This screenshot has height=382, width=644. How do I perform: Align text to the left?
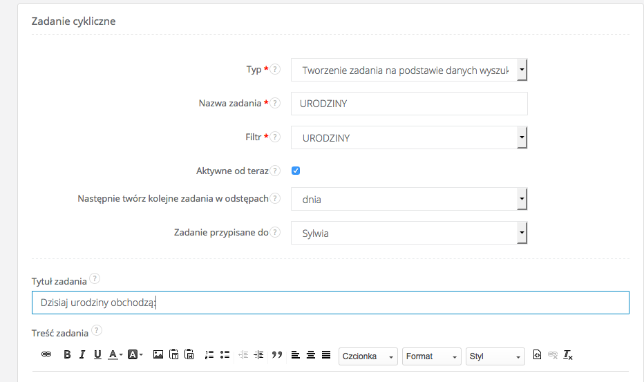click(x=295, y=355)
